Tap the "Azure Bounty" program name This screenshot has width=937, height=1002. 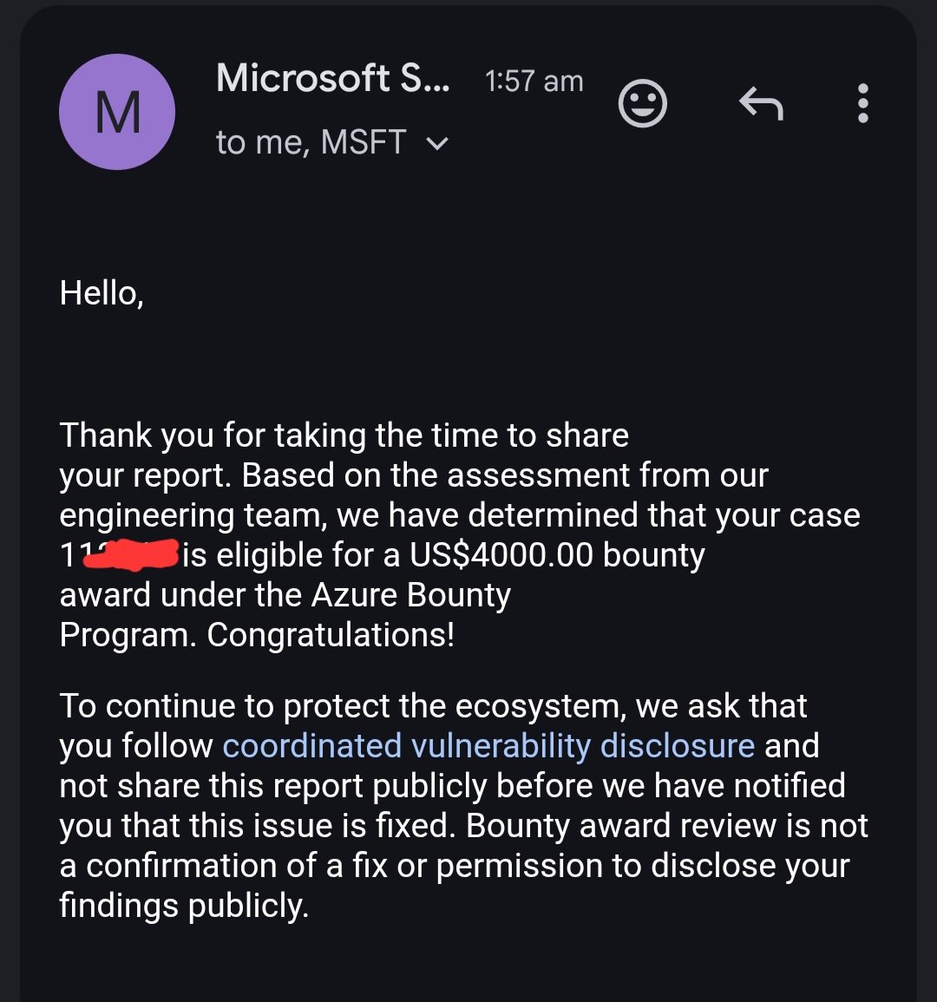tap(411, 595)
